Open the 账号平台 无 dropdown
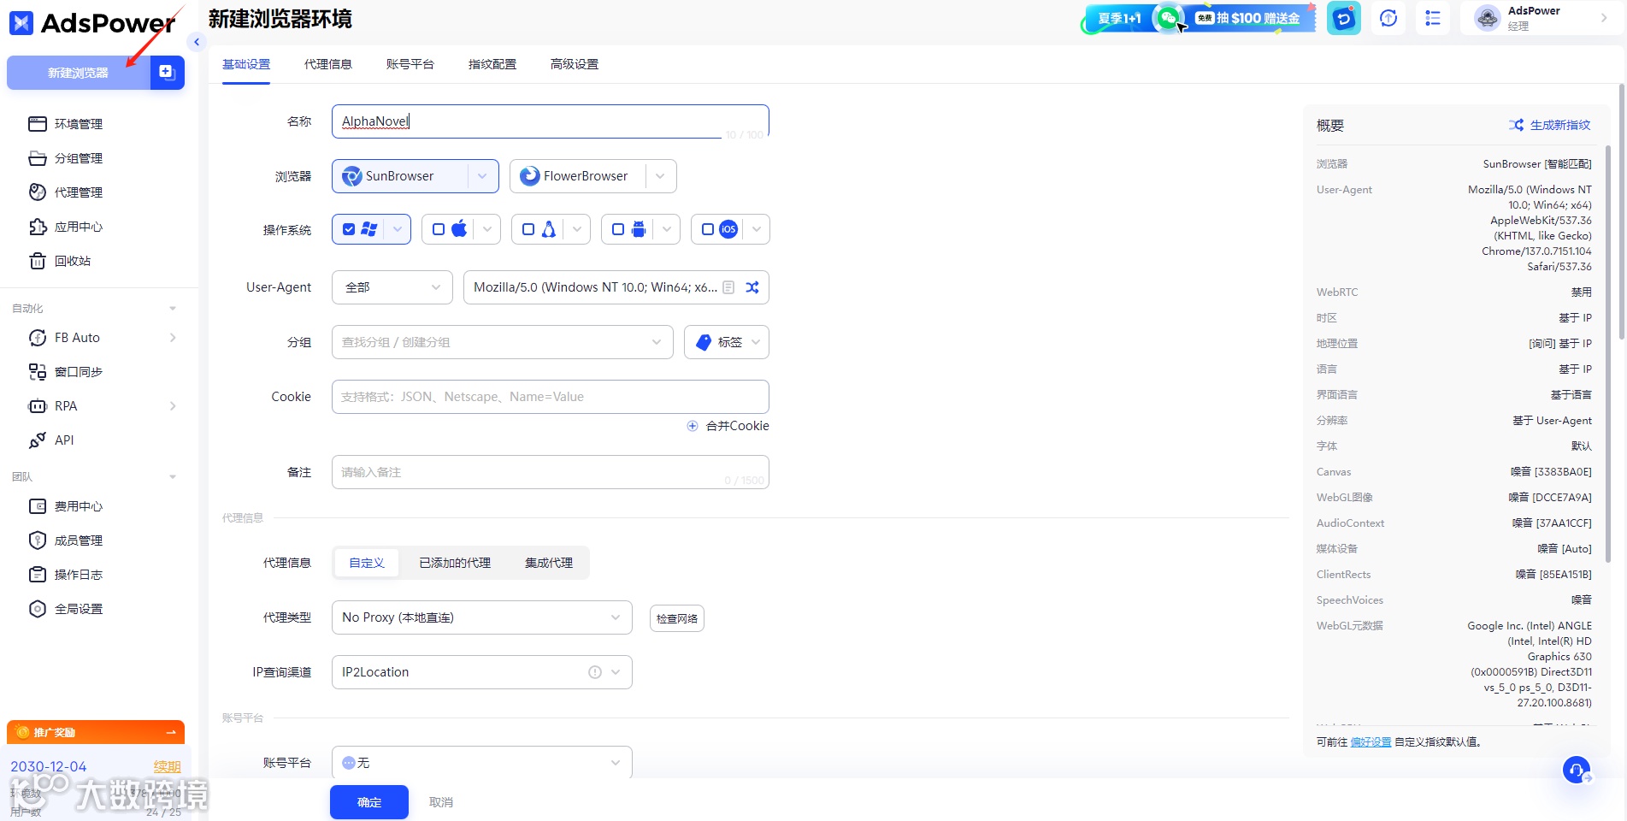Viewport: 1627px width, 821px height. click(482, 762)
